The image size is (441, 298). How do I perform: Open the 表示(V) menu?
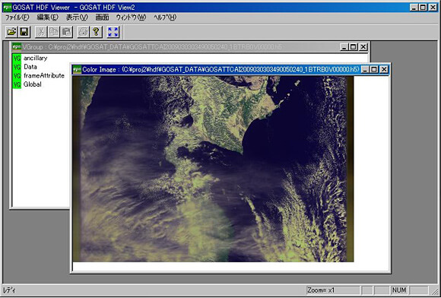pyautogui.click(x=77, y=17)
